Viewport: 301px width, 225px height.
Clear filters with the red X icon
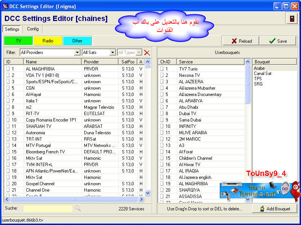147,52
